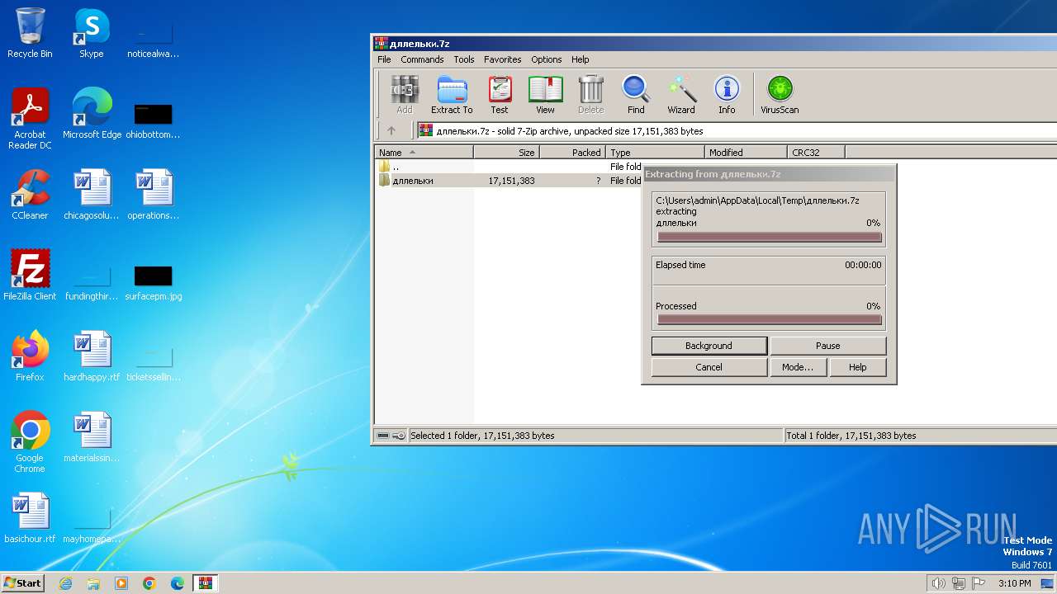The width and height of the screenshot is (1057, 594).
Task: Open Acrobat Reader DC desktop icon
Action: [30, 119]
